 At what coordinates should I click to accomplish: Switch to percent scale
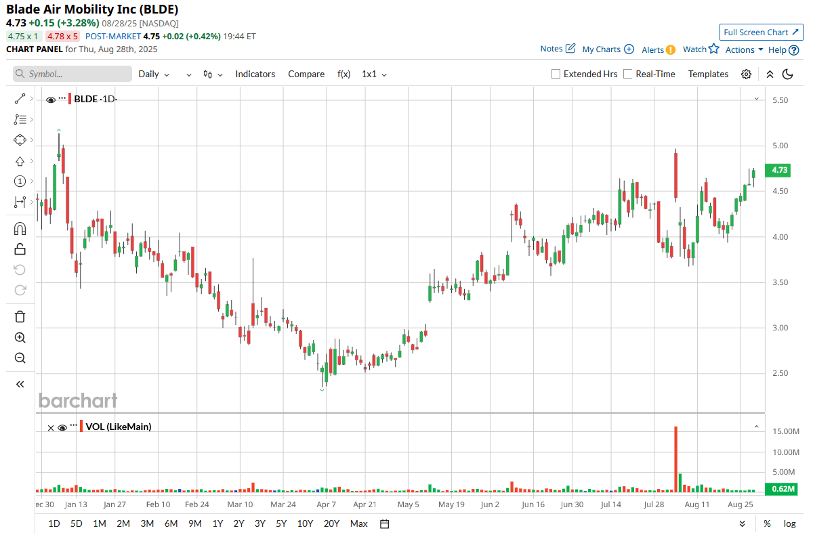click(x=767, y=523)
